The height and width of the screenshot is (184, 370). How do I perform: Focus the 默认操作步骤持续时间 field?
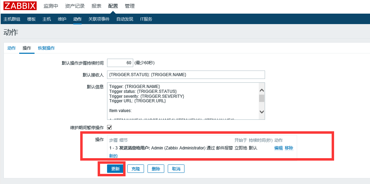coord(120,63)
